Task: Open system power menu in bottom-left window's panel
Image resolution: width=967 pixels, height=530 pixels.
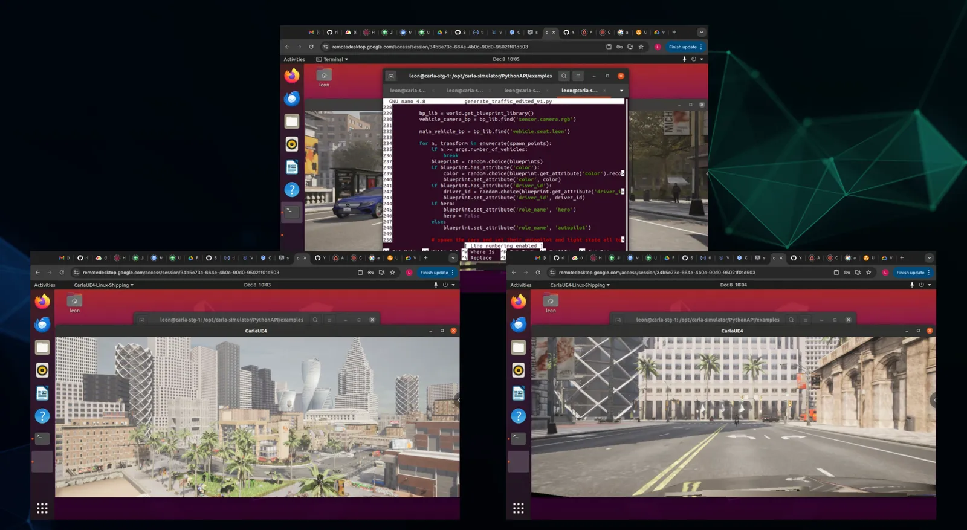Action: [448, 285]
